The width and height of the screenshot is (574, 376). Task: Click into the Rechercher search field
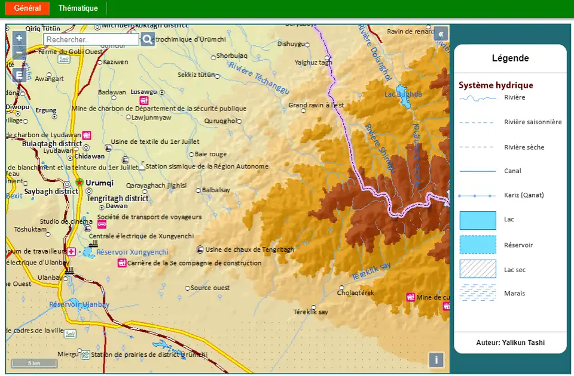click(91, 39)
